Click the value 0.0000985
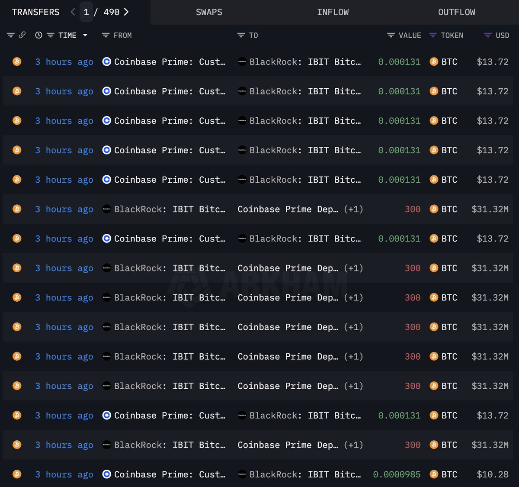Screen dimensions: 519x487 point(397,474)
